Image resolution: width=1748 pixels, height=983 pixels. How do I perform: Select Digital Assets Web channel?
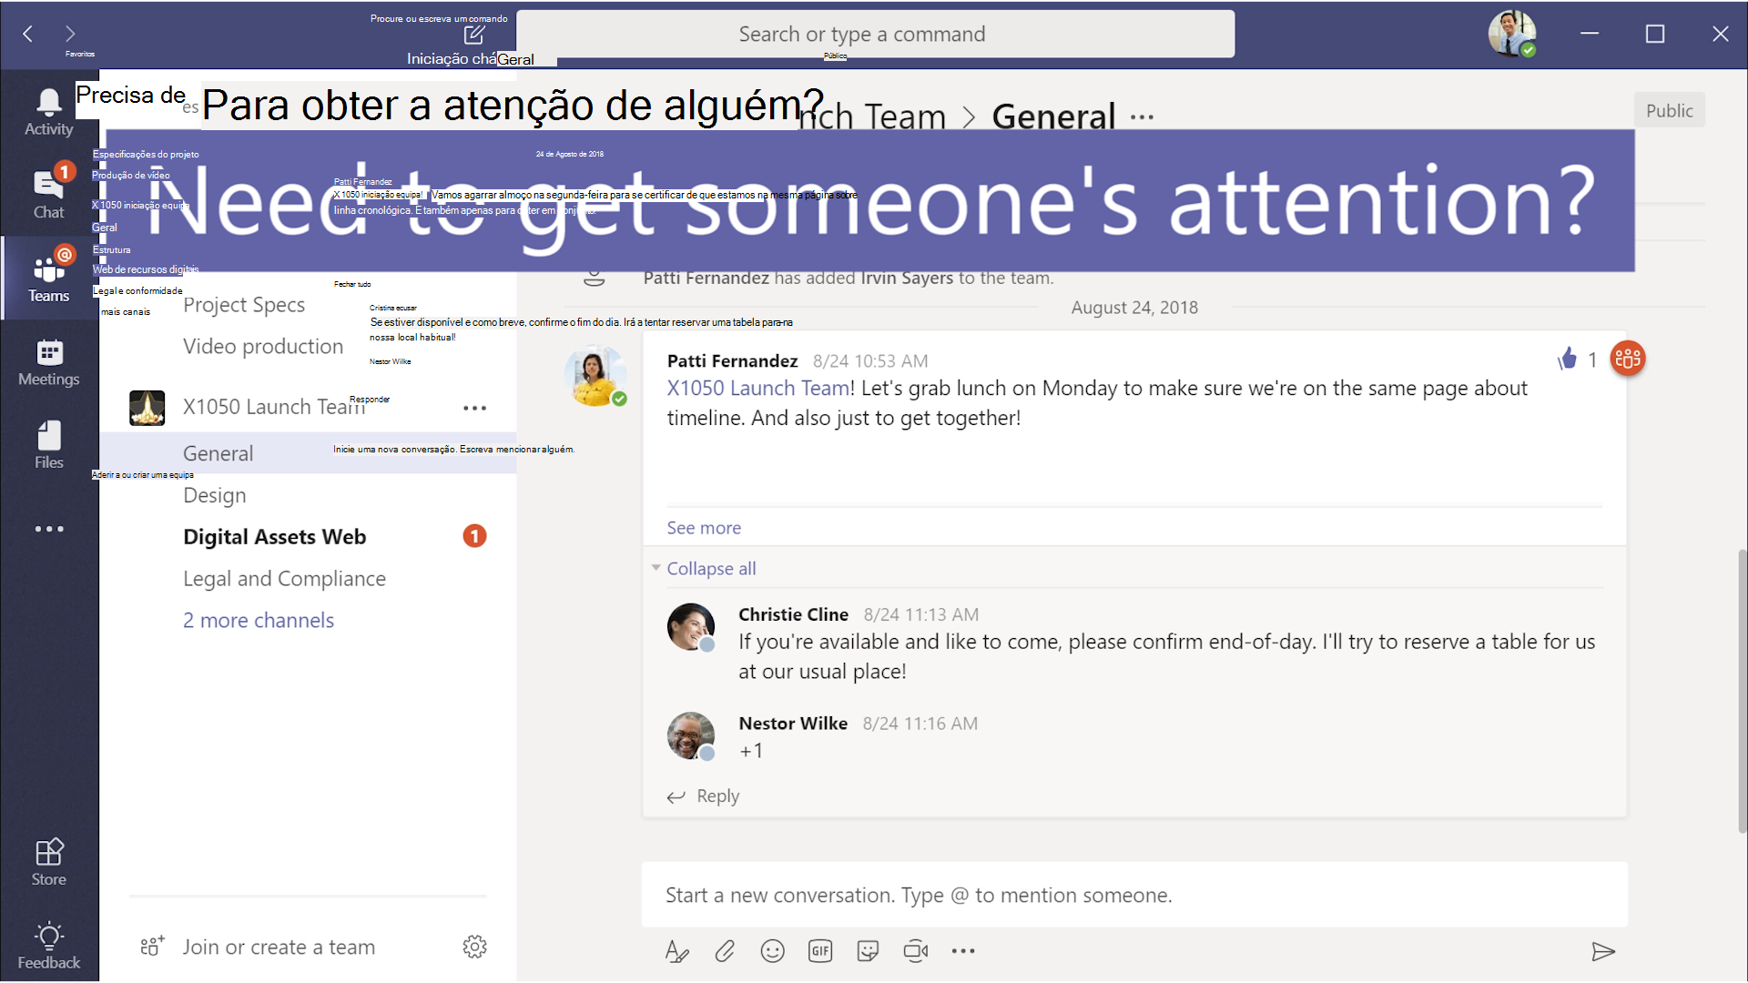pyautogui.click(x=274, y=535)
